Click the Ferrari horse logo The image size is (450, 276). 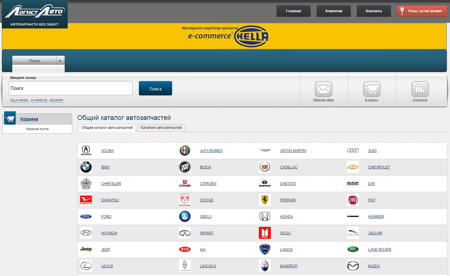point(265,200)
